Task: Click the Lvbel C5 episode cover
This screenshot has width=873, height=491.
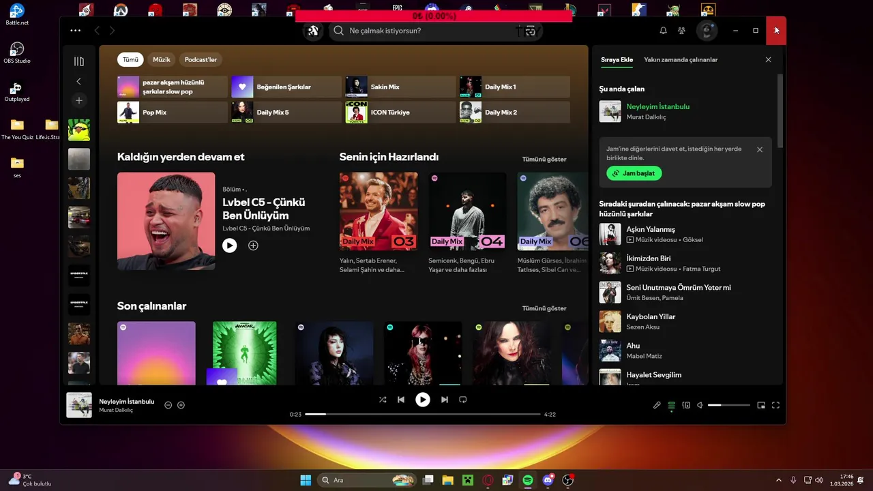Action: coord(166,221)
